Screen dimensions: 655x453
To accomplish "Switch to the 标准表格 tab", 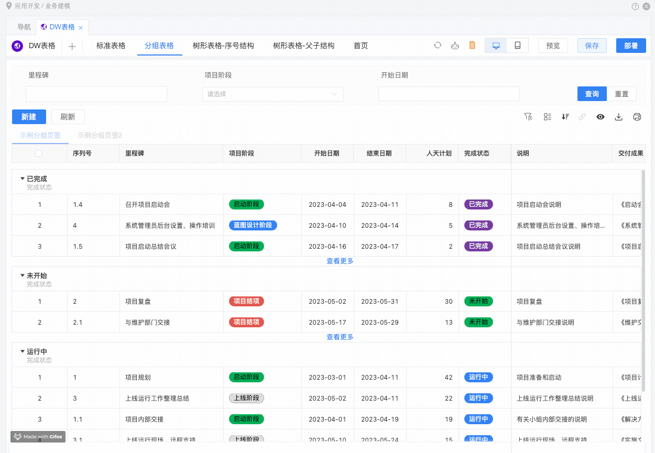I will point(111,46).
